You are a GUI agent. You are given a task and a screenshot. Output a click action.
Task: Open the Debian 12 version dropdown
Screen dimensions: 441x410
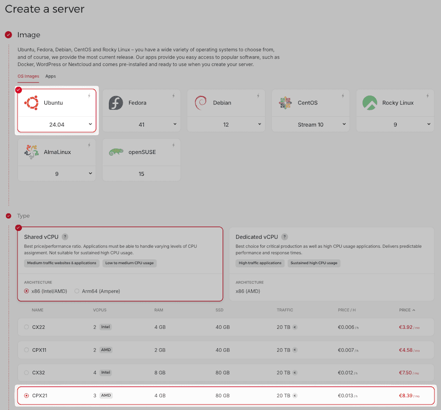226,124
